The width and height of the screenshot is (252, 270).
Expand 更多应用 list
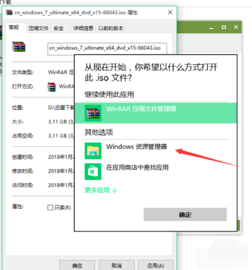click(x=101, y=190)
